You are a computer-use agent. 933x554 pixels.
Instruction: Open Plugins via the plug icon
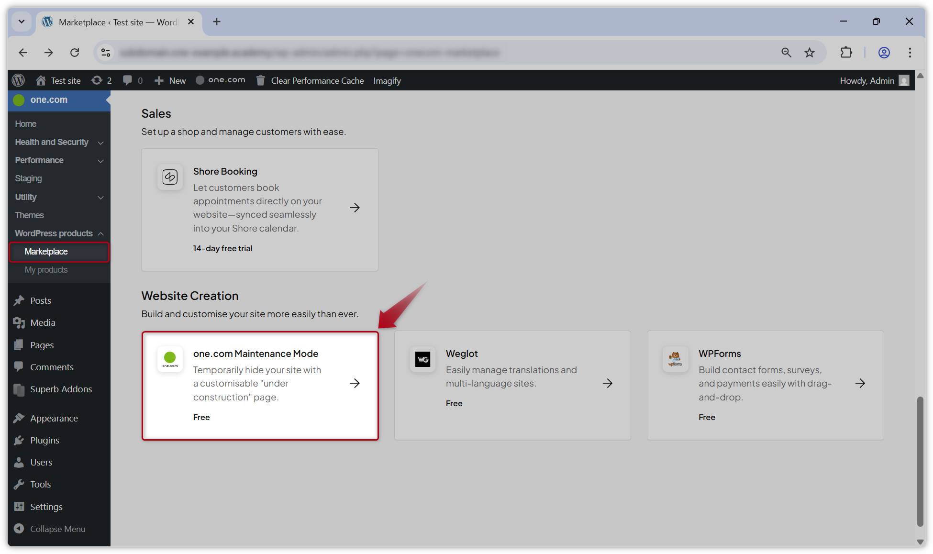tap(19, 440)
